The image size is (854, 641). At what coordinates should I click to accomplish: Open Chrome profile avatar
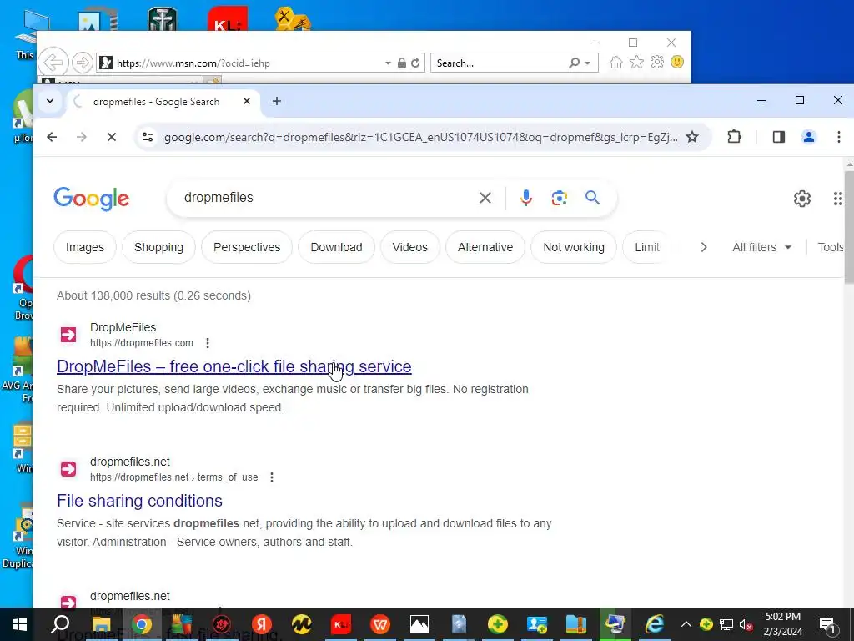pos(809,137)
